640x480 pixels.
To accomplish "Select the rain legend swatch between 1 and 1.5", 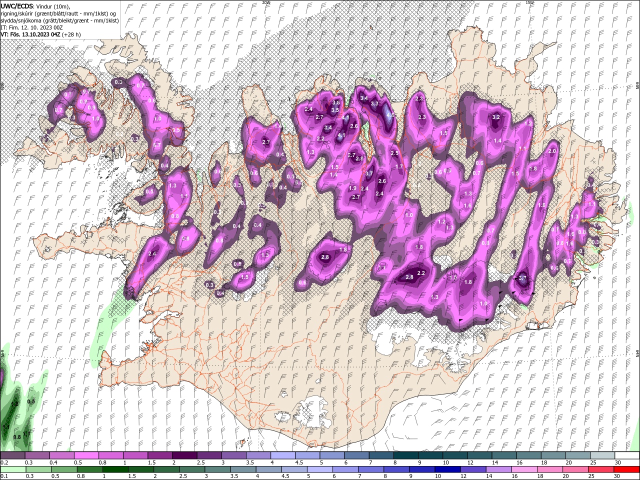I will coord(115,469).
